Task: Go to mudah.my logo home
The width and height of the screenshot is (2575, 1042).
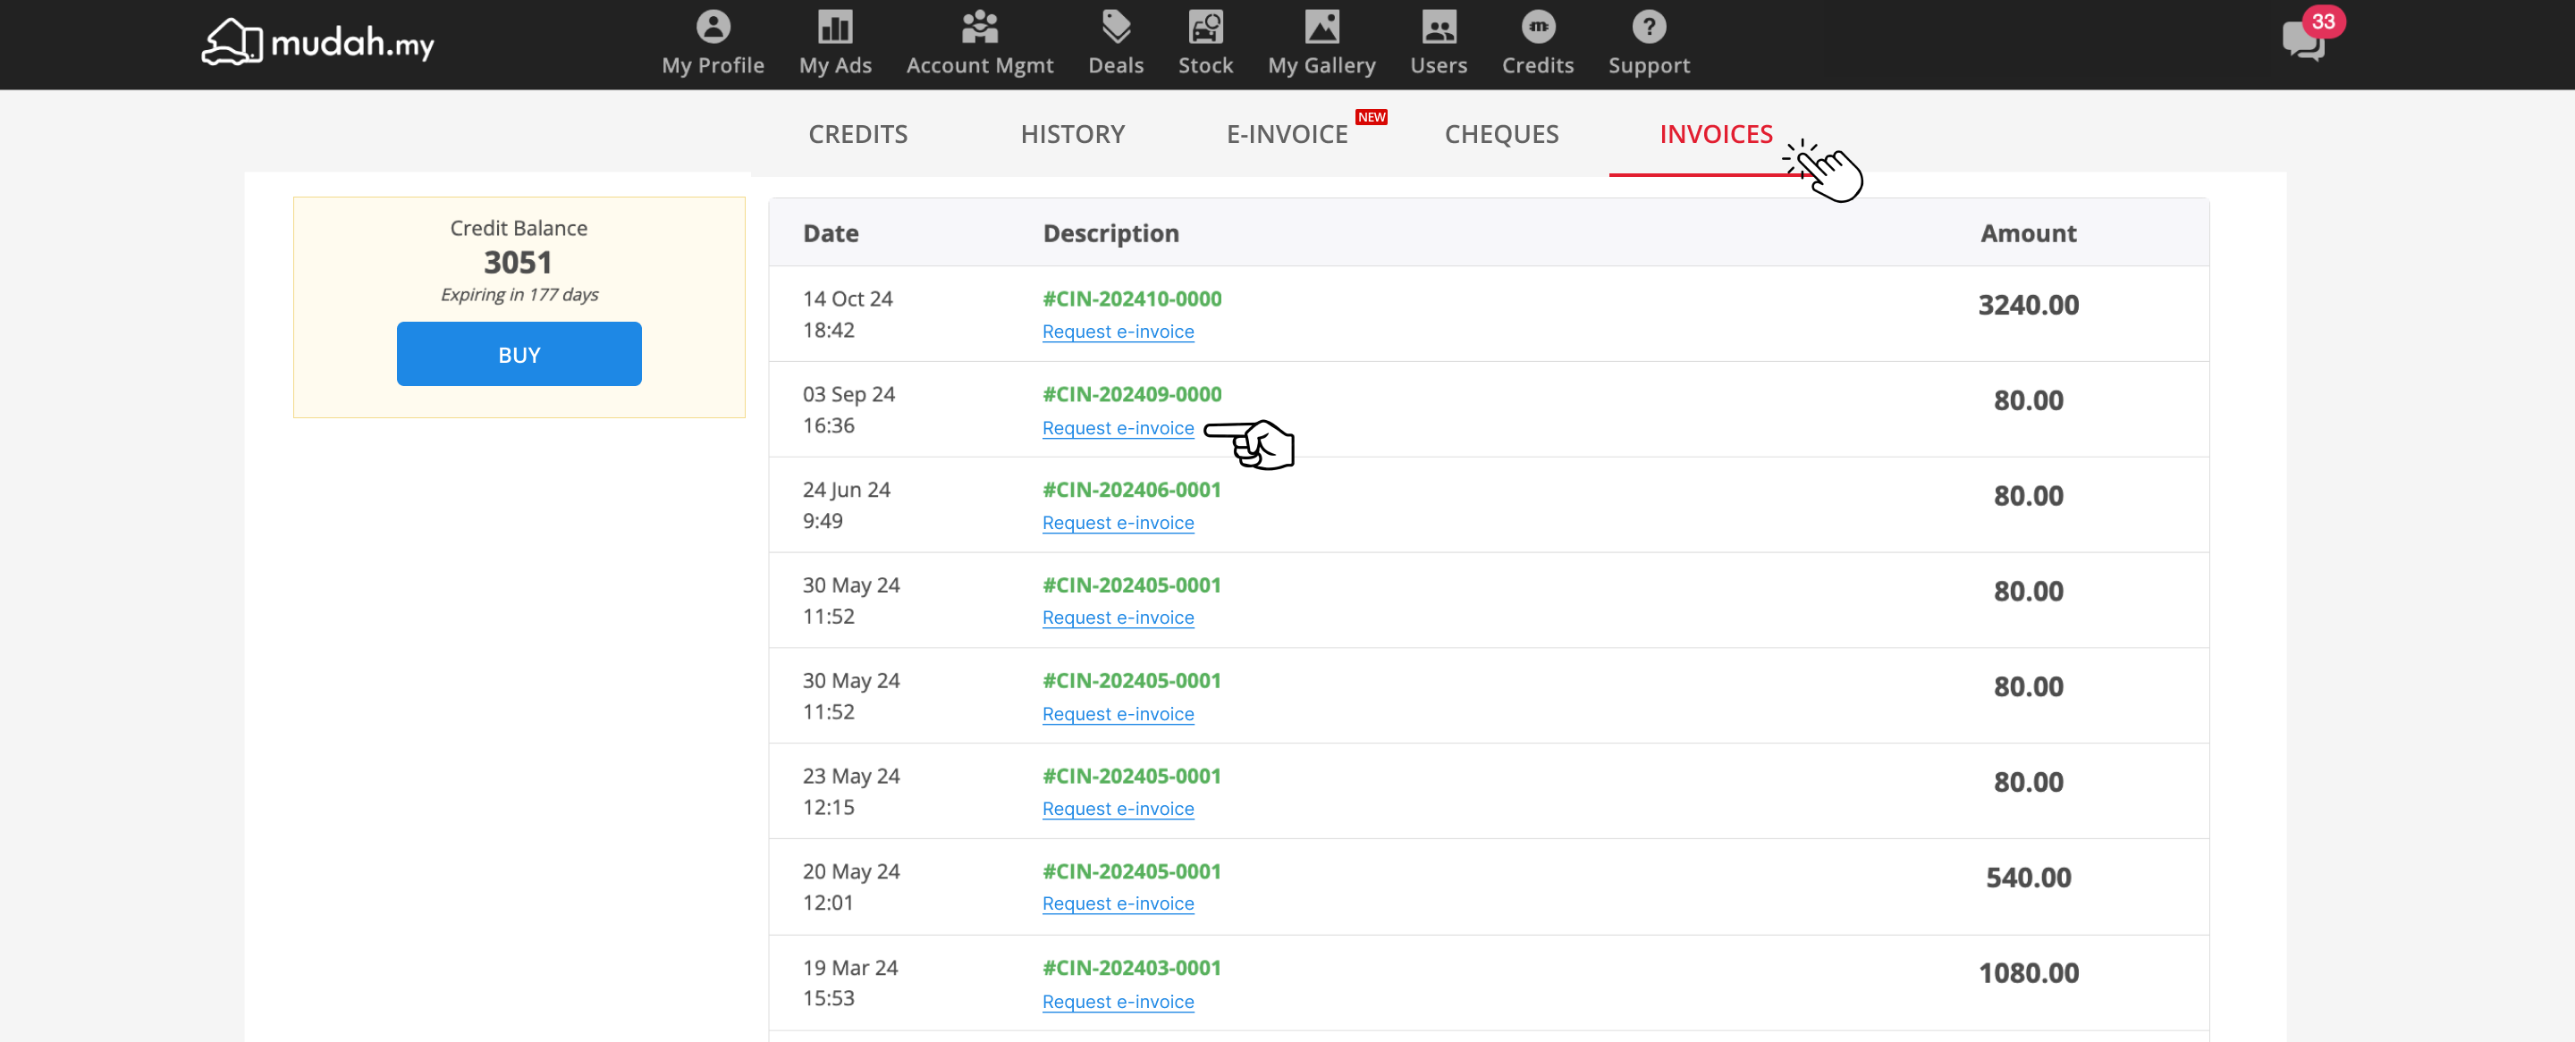Action: click(318, 43)
